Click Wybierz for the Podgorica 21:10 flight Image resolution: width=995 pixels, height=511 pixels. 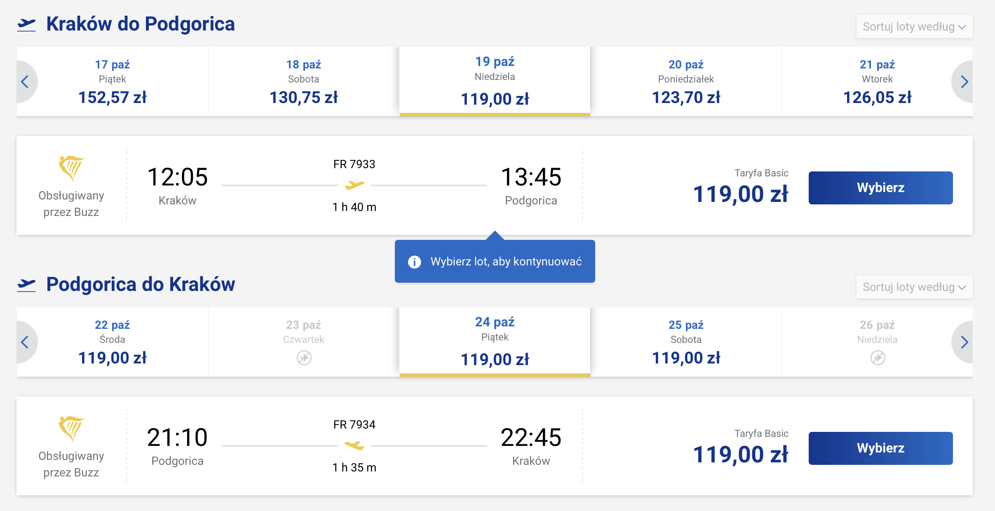point(880,448)
